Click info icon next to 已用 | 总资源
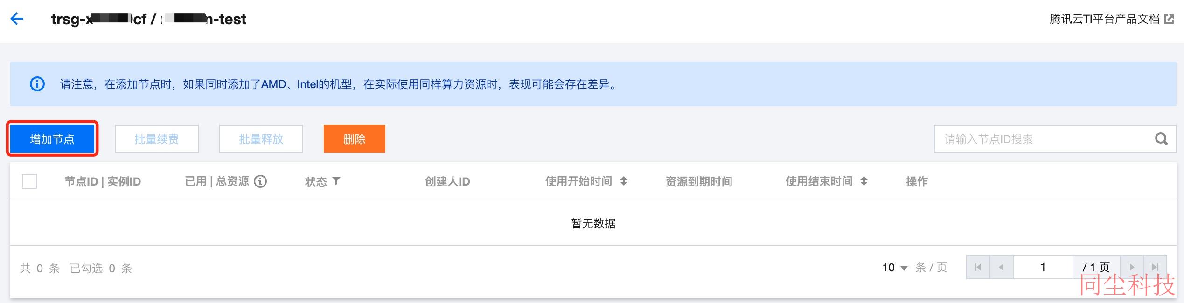Screen dimensions: 1184x303 [260, 181]
